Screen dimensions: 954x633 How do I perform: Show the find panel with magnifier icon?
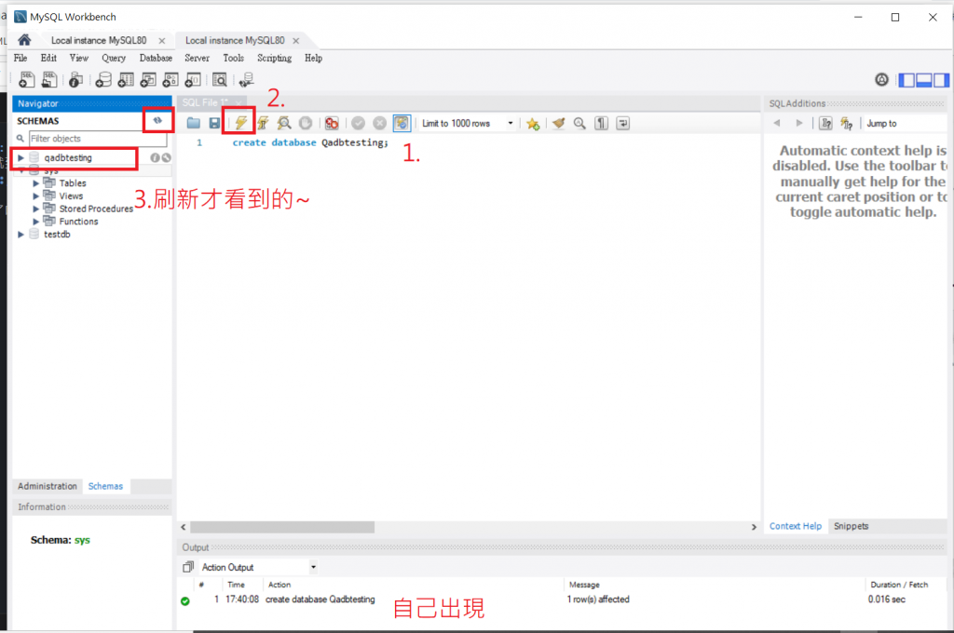pos(579,124)
